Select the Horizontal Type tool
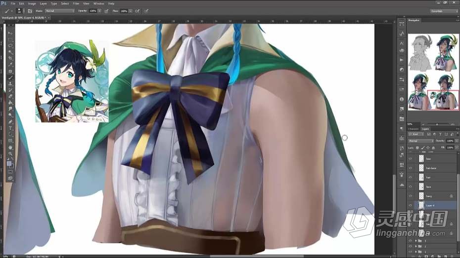460x258 pixels. point(10,128)
